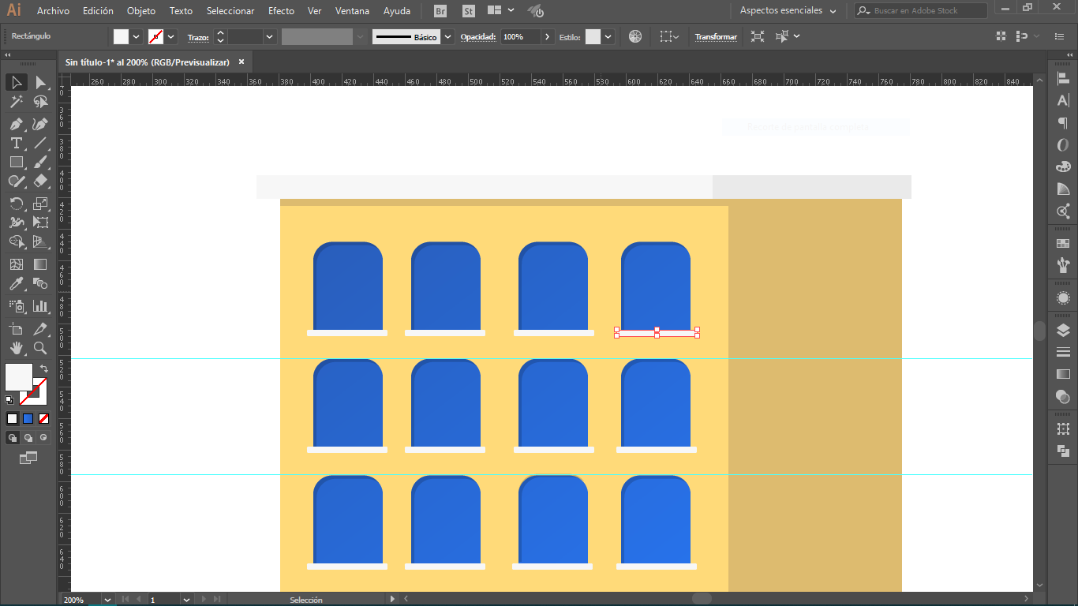Select the Line Segment tool
Screen dimensions: 1078x606
tap(40, 143)
